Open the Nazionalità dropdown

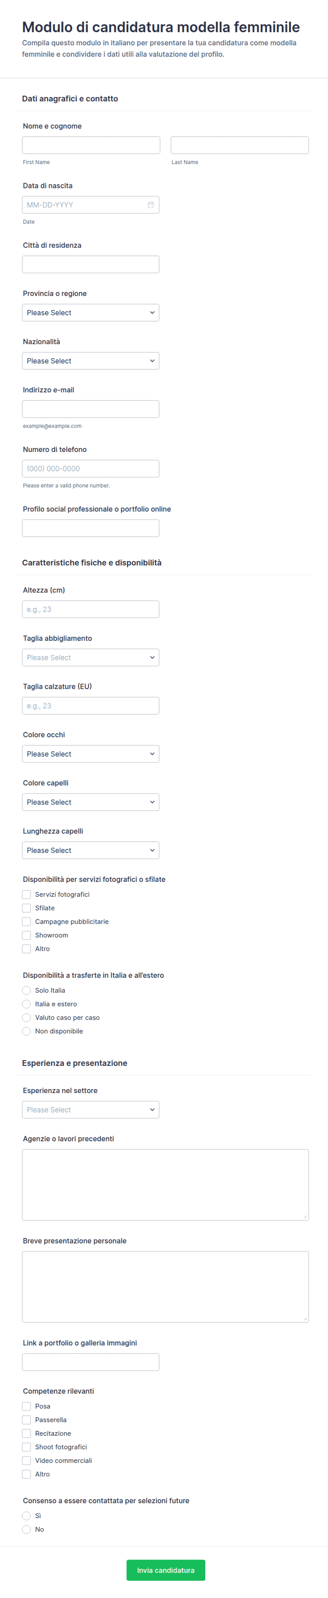coord(90,361)
